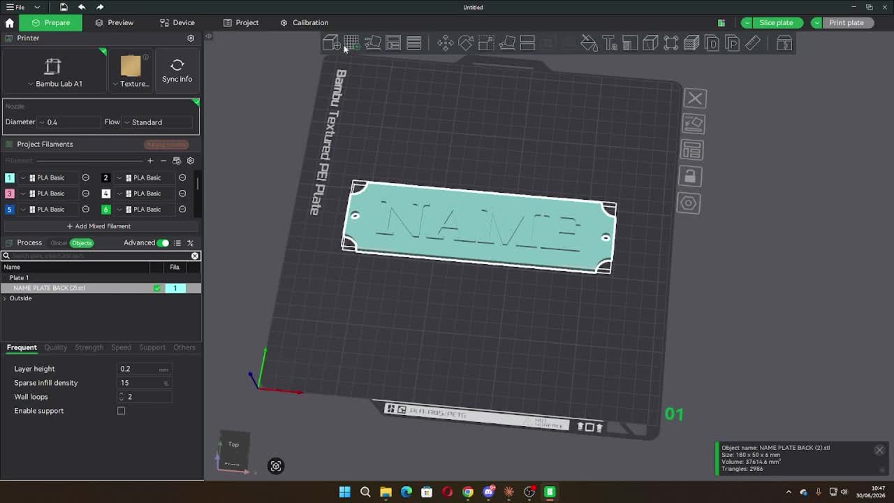Dismiss the object info notification

[x=879, y=450]
